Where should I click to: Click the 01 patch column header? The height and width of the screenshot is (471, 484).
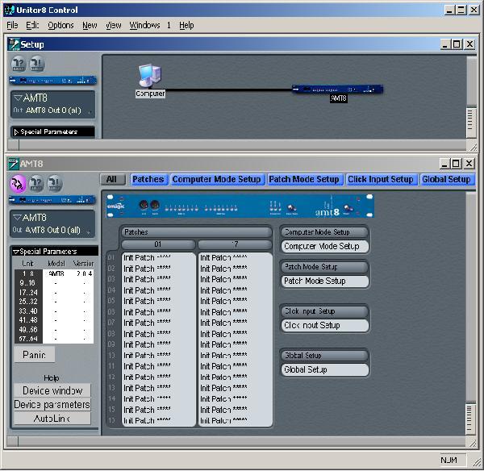point(158,244)
